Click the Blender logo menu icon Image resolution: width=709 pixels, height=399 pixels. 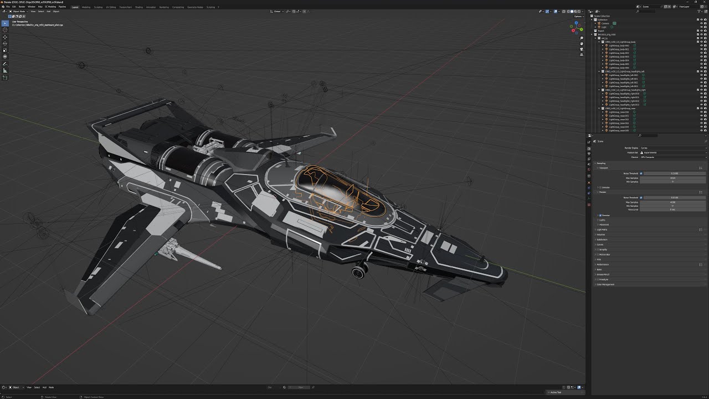[x=3, y=7]
